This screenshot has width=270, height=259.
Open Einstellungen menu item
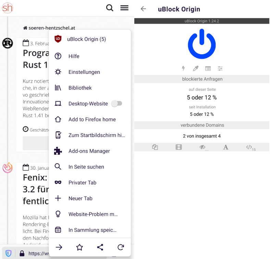[90, 72]
